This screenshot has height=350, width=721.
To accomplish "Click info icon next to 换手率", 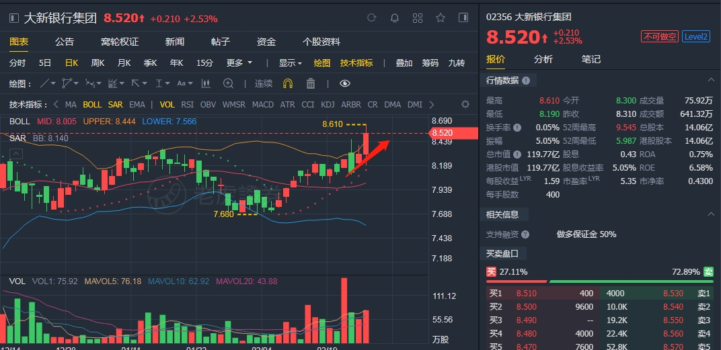I will click(x=517, y=127).
